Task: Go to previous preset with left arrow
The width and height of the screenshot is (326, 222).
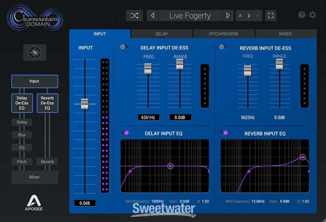Action: click(x=153, y=16)
